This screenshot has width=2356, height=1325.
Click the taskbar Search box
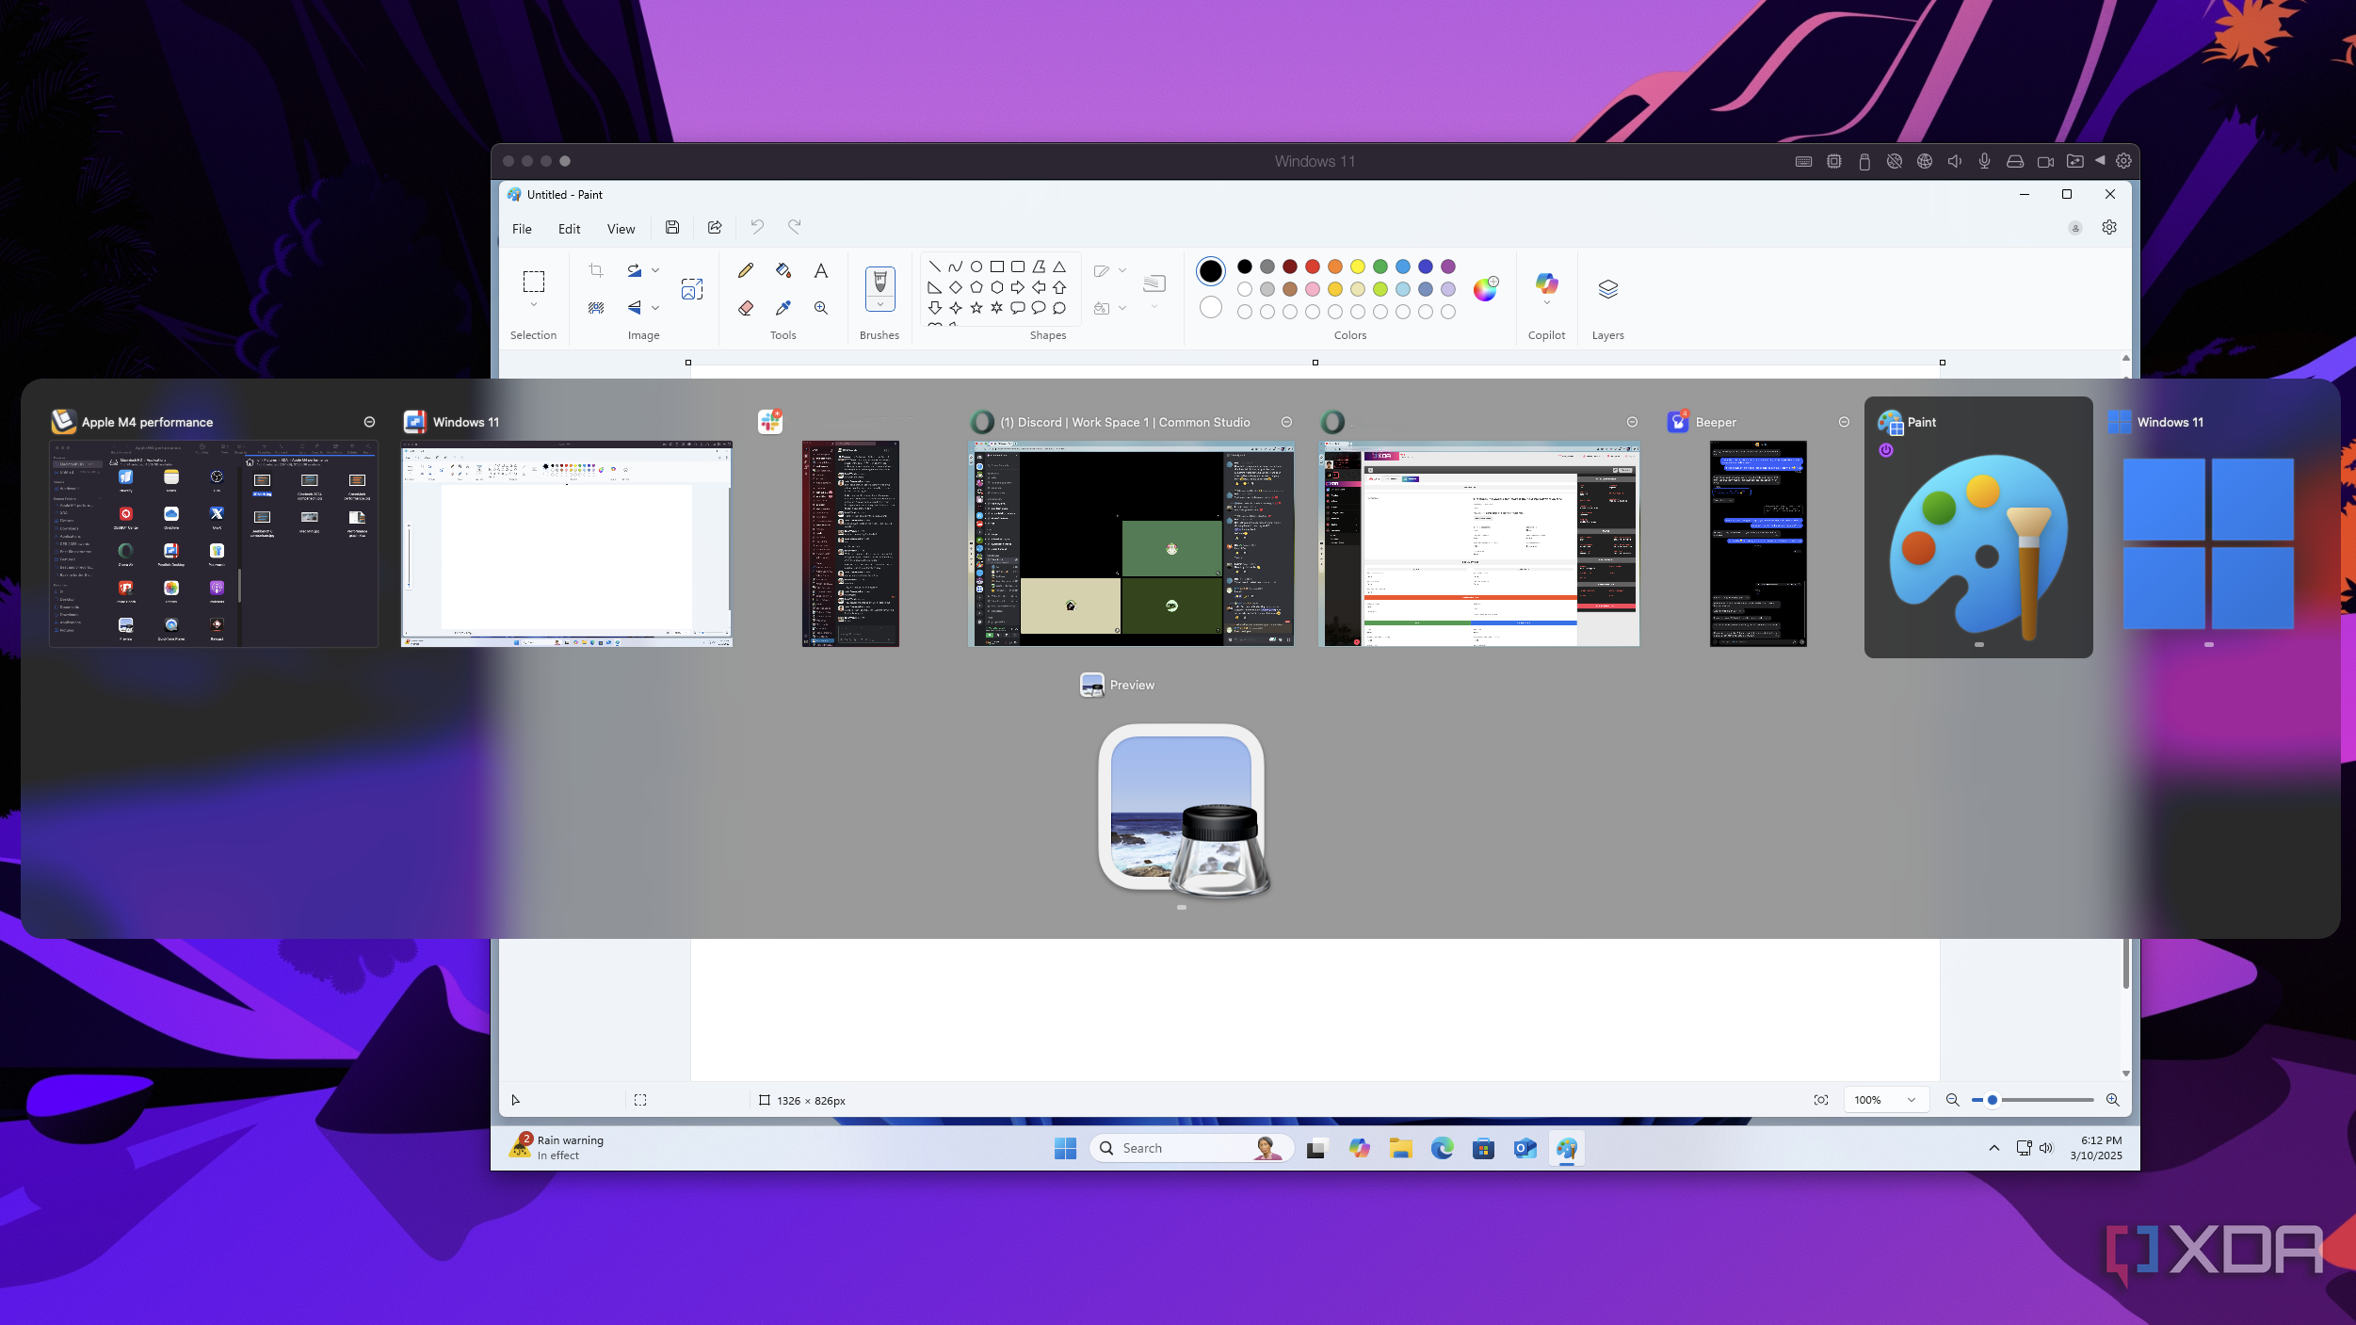[1191, 1148]
